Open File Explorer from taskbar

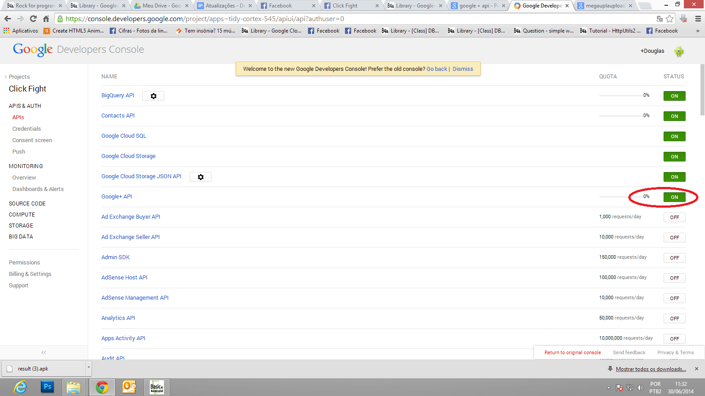(74, 387)
